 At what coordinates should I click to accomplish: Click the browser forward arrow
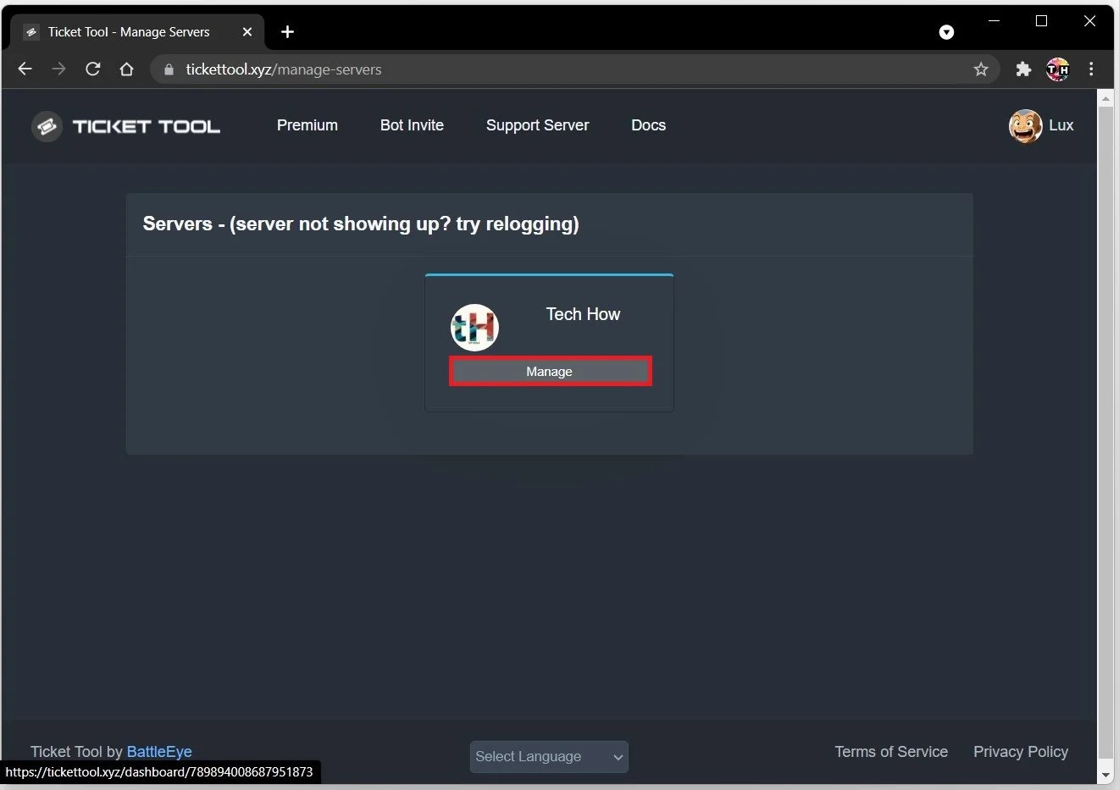point(58,69)
